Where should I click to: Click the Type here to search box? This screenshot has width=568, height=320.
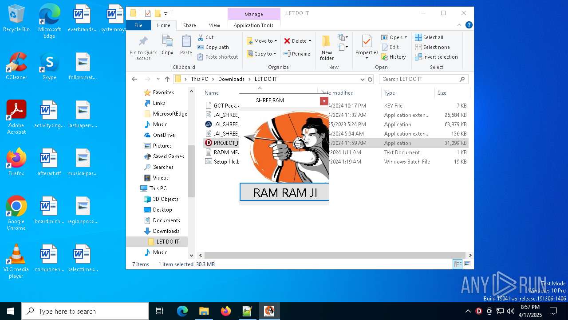coord(85,311)
